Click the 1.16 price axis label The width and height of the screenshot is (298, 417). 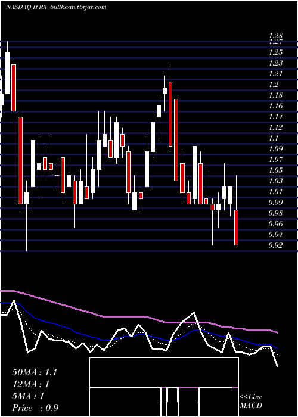(275, 106)
